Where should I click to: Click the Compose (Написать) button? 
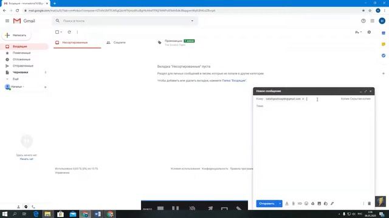[16, 35]
